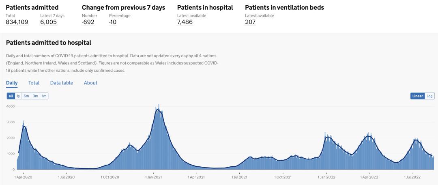Click the April 2022 peak on the chart

click(x=369, y=136)
